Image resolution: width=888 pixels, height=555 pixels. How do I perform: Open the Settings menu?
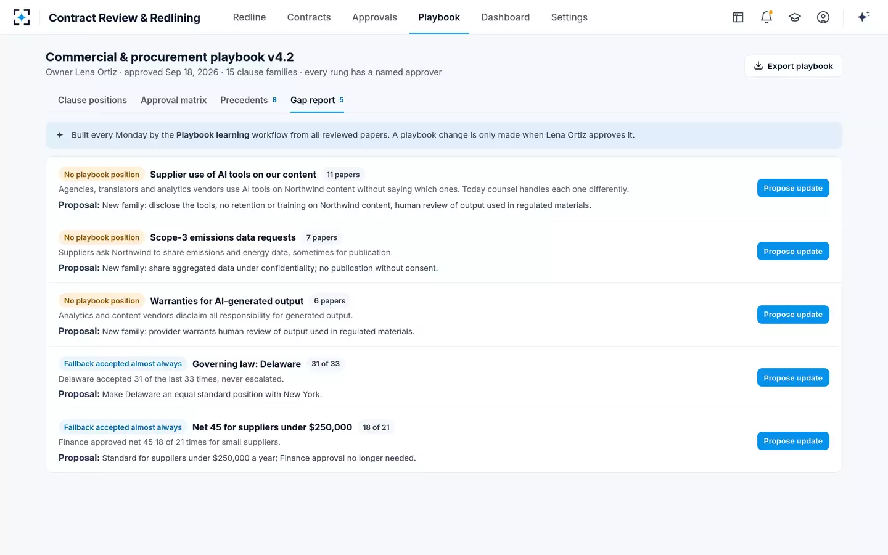click(569, 17)
